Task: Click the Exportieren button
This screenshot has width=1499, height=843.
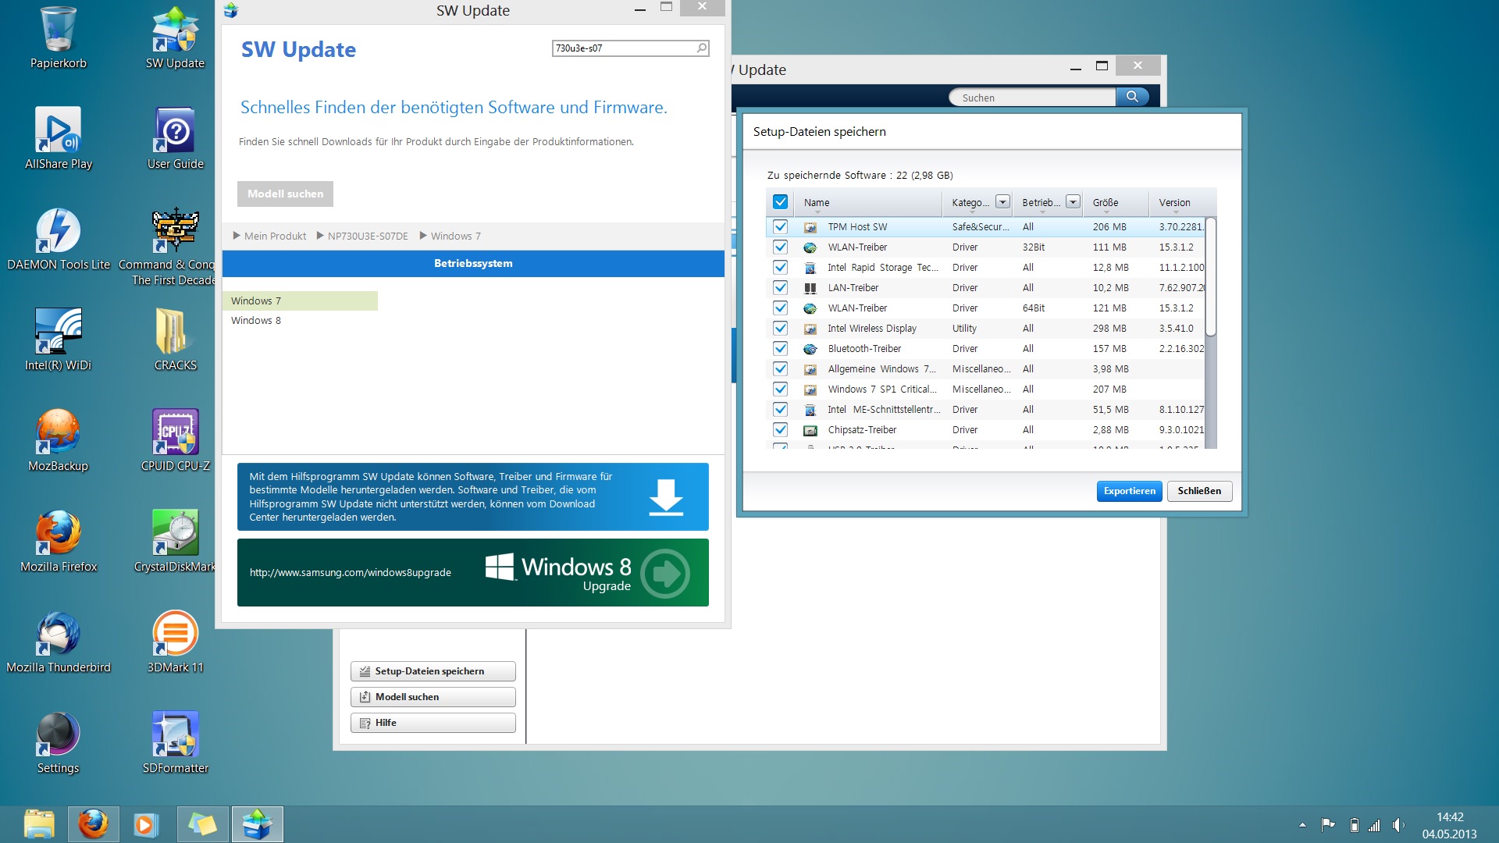Action: point(1129,491)
